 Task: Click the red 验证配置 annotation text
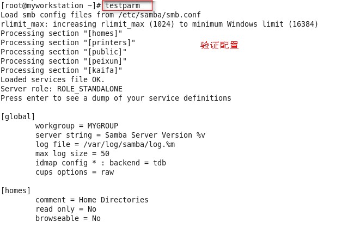pos(219,45)
